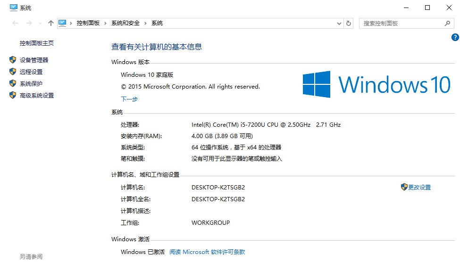The image size is (460, 262).
Task: Click the Refresh button in address bar
Action: tap(349, 23)
